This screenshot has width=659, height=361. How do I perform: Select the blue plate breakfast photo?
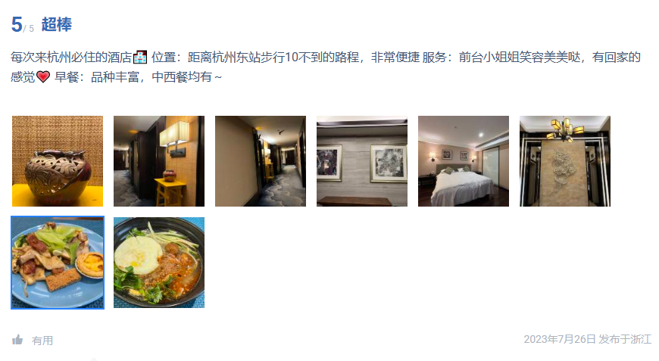(58, 263)
